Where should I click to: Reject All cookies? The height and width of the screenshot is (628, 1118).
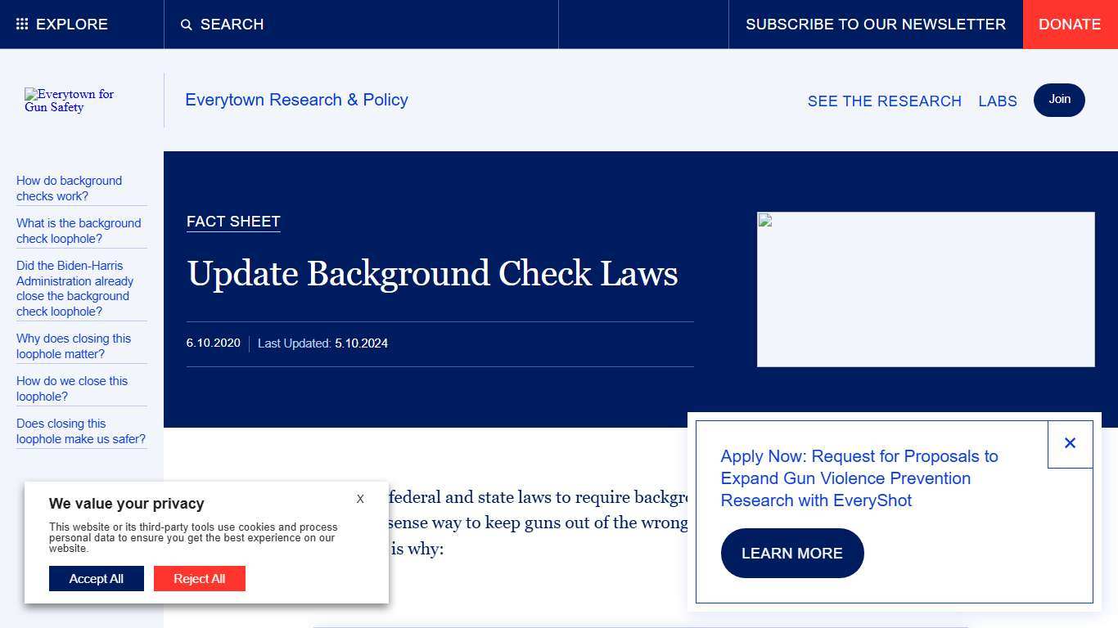tap(199, 578)
